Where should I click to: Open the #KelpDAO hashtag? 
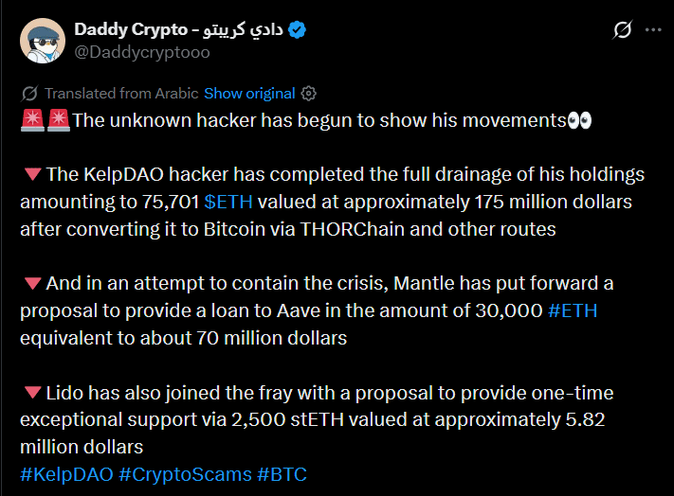click(x=65, y=474)
